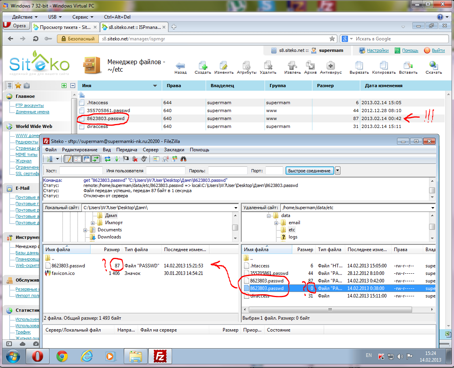Open the Закладки menu in FileZilla
The image size is (454, 368).
pyautogui.click(x=174, y=150)
